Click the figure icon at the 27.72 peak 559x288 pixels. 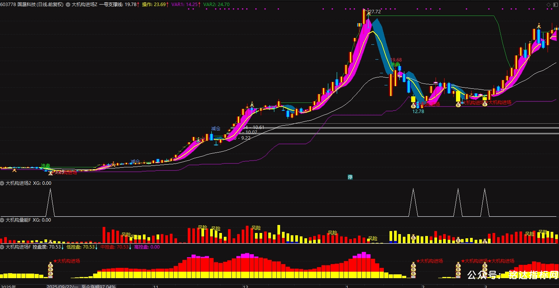(x=368, y=13)
